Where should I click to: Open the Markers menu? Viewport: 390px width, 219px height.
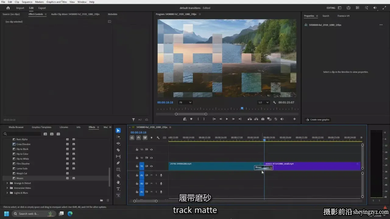click(x=39, y=2)
